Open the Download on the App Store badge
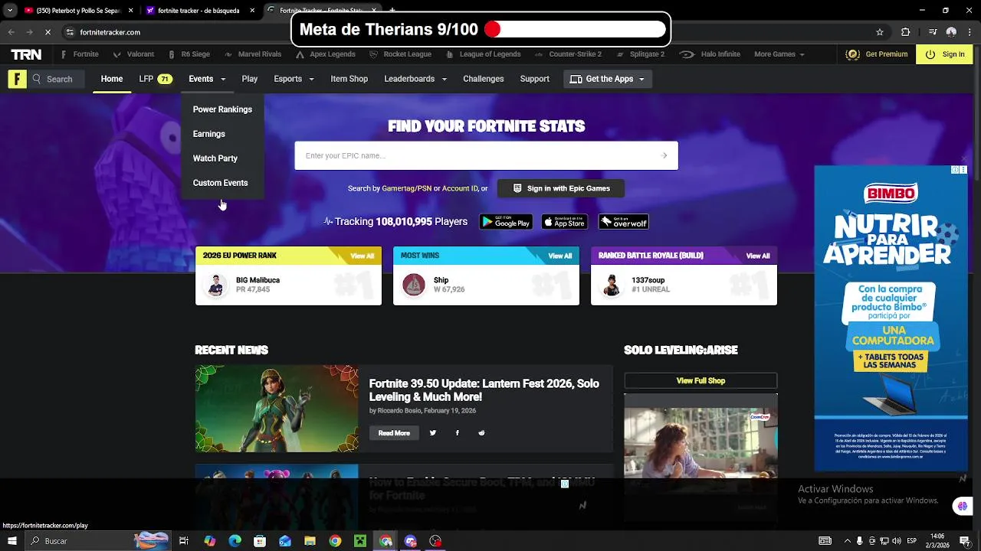981x551 pixels. (x=565, y=222)
